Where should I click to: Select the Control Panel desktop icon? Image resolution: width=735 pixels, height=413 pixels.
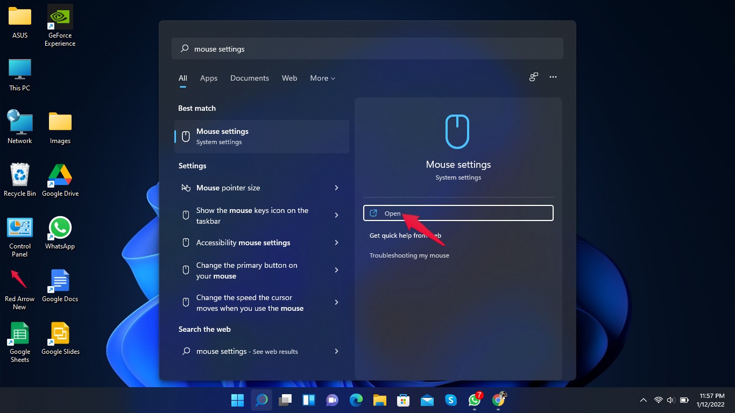(20, 237)
